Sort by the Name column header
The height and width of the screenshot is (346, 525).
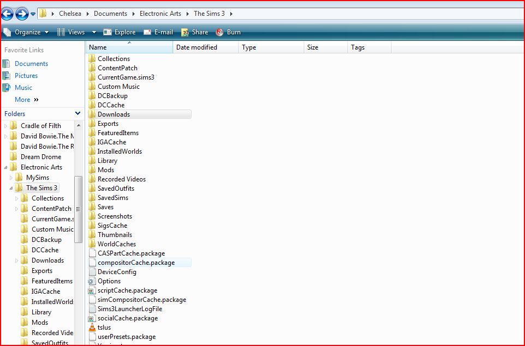(x=129, y=47)
